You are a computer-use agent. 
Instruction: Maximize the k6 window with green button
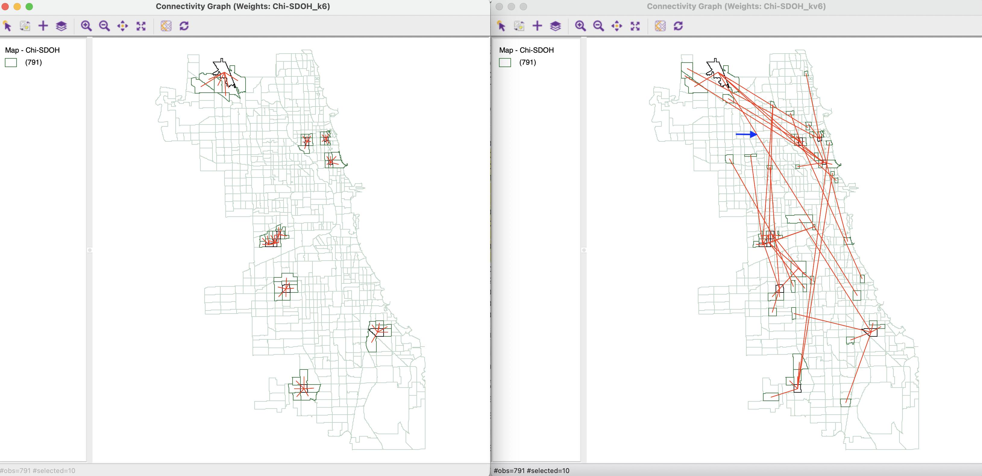coord(29,7)
